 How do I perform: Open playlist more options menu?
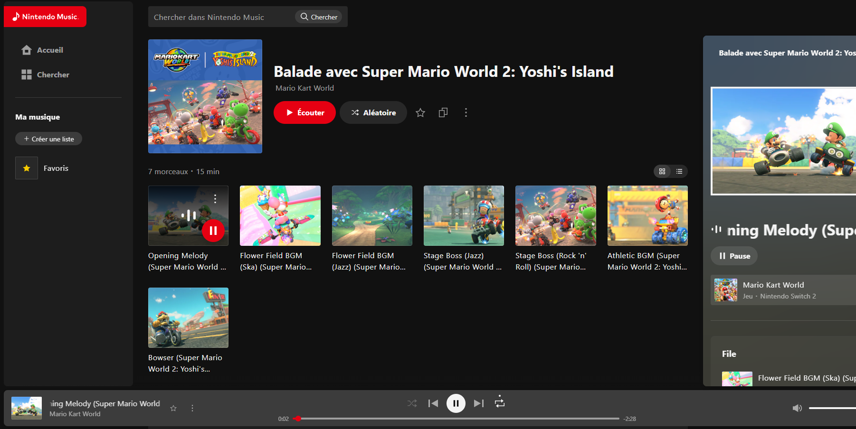coord(466,112)
